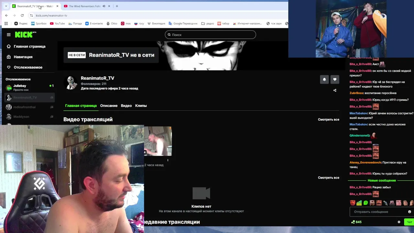Viewport: 414px width, 233px height.
Task: Open the emoji picker in message box
Action: pos(409,212)
